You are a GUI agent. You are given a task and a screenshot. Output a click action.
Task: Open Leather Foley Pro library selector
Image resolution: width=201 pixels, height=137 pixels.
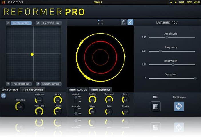pyautogui.click(x=51, y=84)
